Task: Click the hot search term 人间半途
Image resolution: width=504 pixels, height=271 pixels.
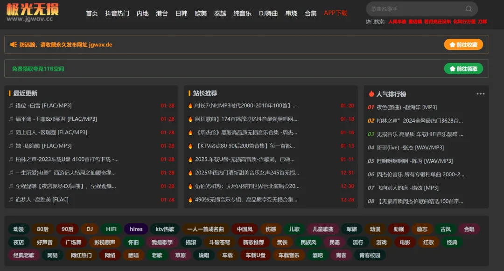Action: pyautogui.click(x=397, y=21)
